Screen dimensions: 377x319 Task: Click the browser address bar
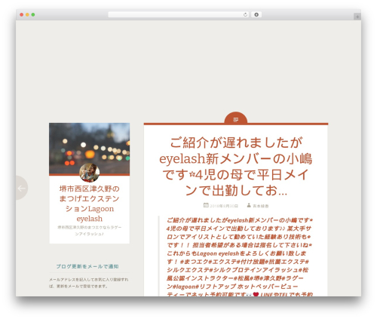point(178,15)
